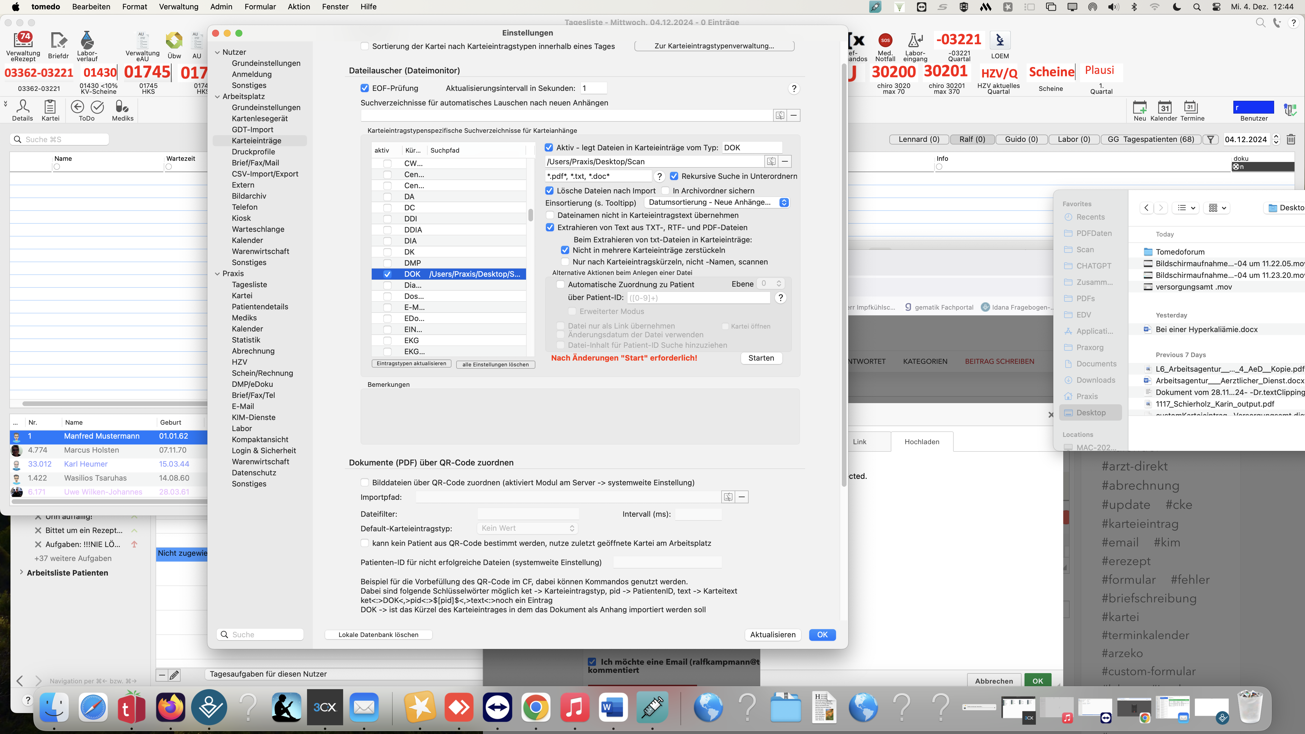
Task: Toggle Extrahieren von Text aus TXT-, RTF-
Action: (550, 227)
